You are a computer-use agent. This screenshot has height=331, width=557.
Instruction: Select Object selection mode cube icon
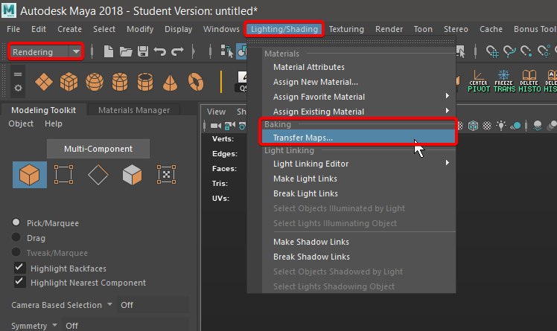(x=30, y=175)
